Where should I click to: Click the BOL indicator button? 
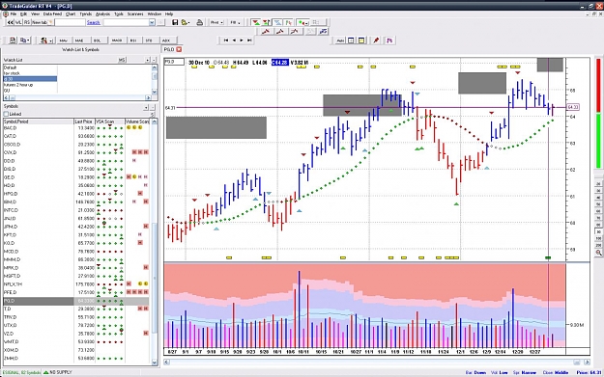click(x=97, y=40)
